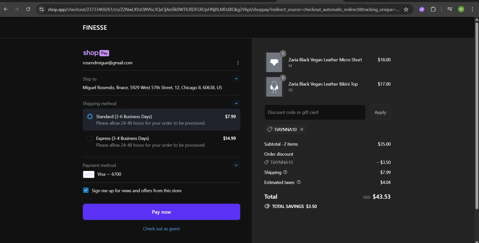479x243 pixels.
Task: Click the Pay now button
Action: (x=161, y=212)
